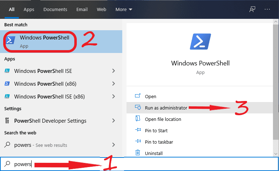Switch to the Web search tab

(101, 10)
